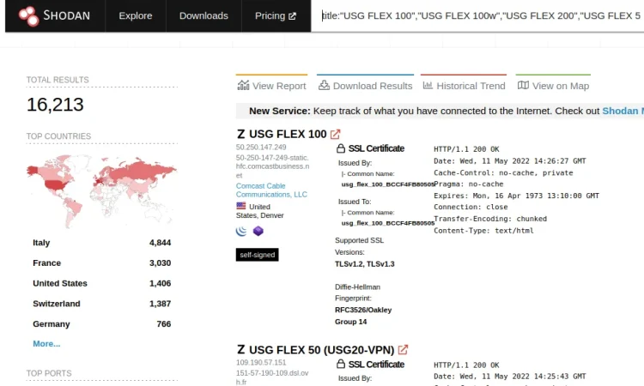Open the Explore menu item

coord(136,15)
